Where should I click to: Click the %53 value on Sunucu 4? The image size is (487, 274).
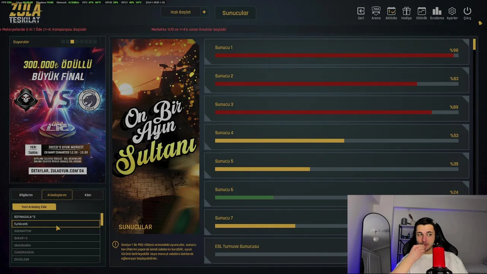[454, 135]
